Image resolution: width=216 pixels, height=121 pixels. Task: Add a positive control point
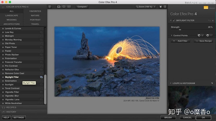point(201,35)
